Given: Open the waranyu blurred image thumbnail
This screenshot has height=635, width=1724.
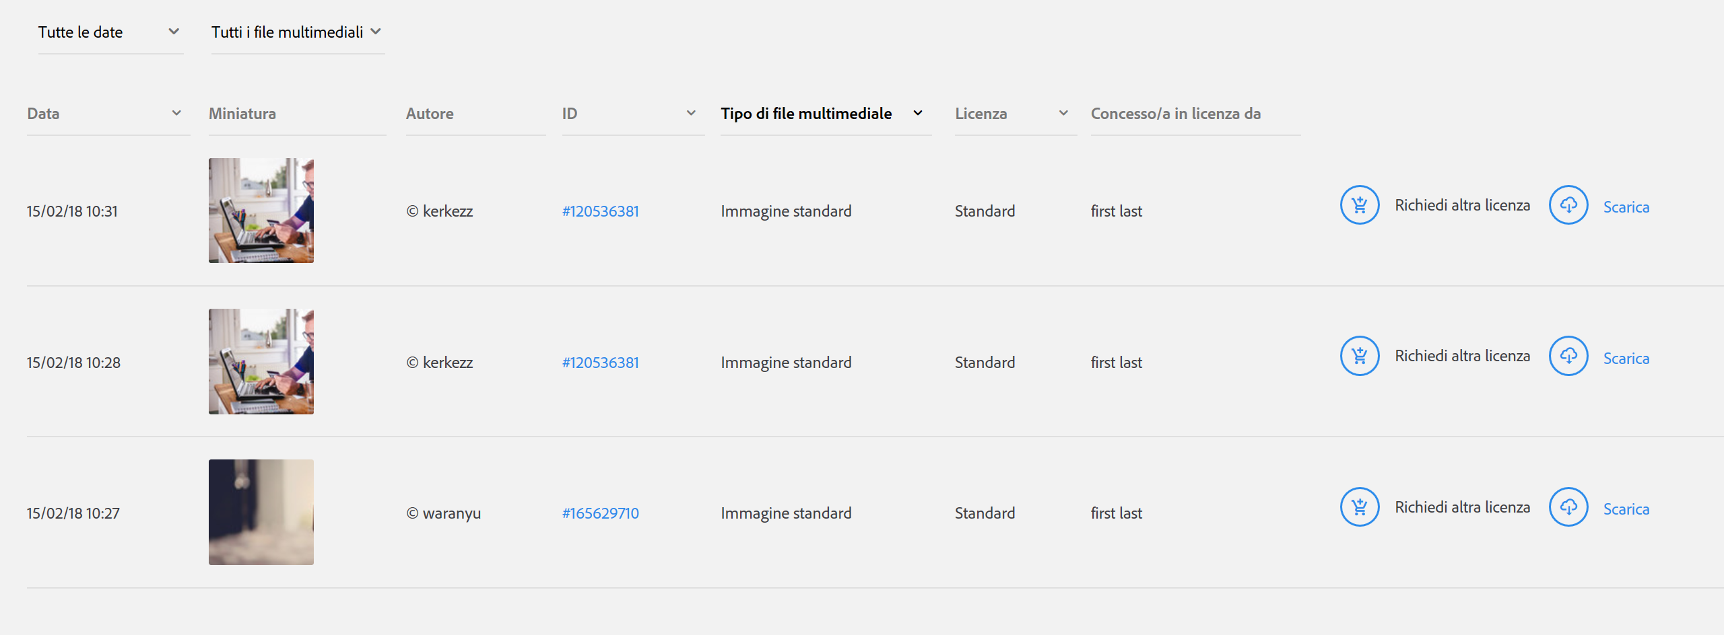Looking at the screenshot, I should [261, 512].
